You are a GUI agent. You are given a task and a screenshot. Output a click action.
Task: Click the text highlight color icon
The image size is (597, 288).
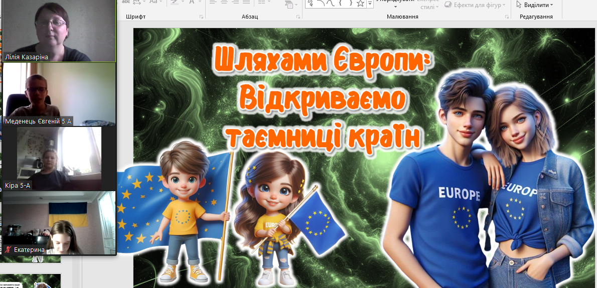(175, 2)
